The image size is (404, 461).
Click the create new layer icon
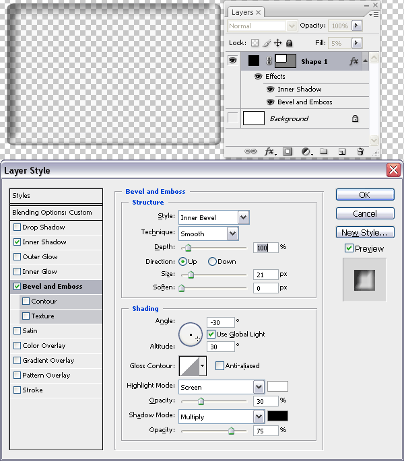[342, 152]
